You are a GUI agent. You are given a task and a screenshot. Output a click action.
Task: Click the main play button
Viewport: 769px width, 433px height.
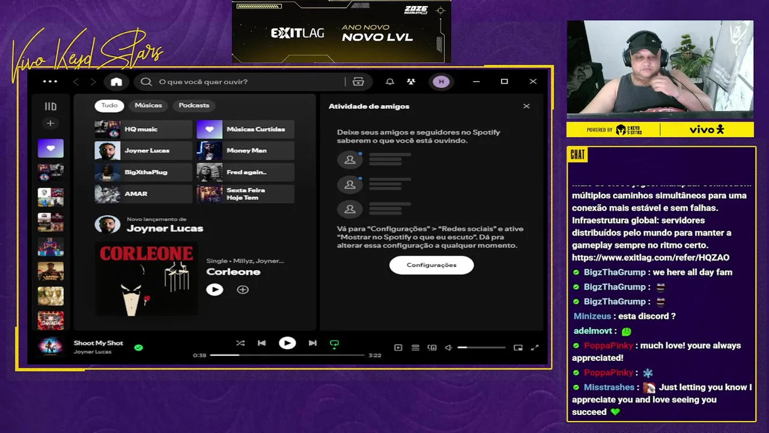click(x=287, y=343)
